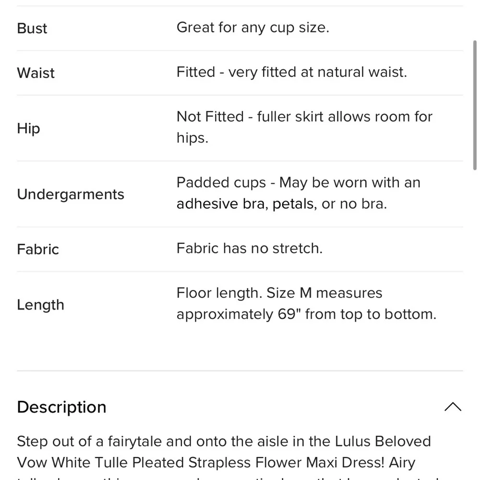Select the Hip row label
Image resolution: width=480 pixels, height=480 pixels.
pos(28,128)
